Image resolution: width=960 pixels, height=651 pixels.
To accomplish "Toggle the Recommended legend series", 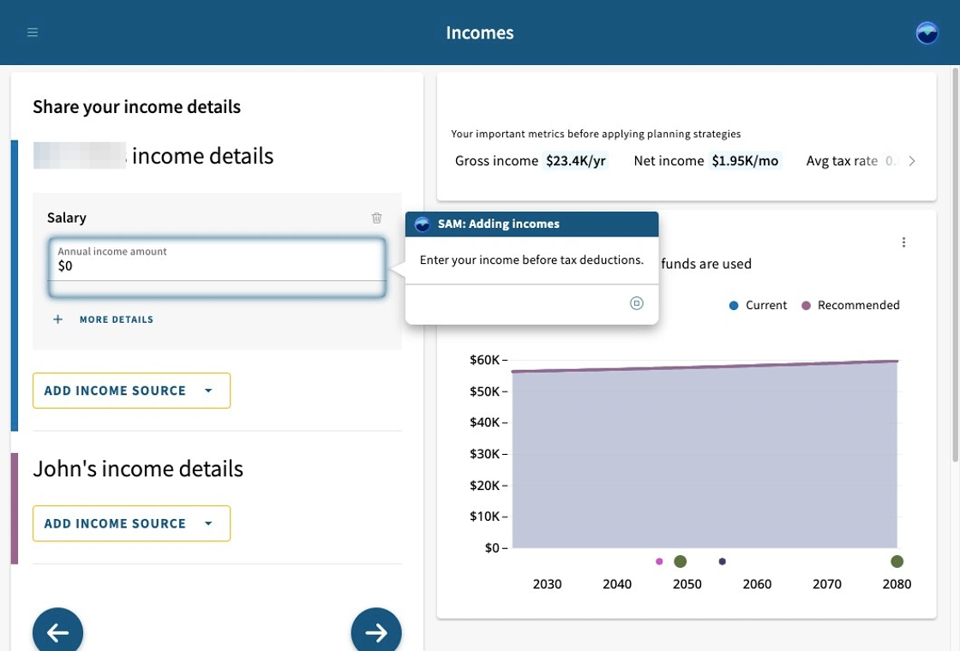I will coord(850,305).
